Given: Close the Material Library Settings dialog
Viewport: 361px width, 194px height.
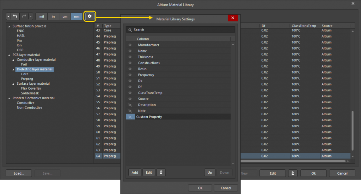Looking at the screenshot, I should click(x=233, y=18).
